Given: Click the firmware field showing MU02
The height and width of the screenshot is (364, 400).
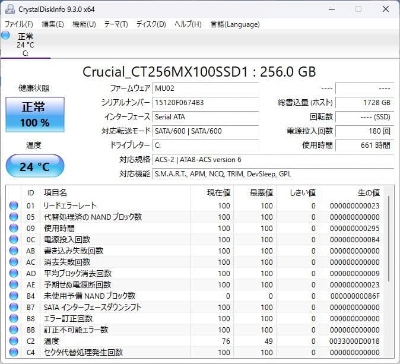Looking at the screenshot, I should pos(205,88).
